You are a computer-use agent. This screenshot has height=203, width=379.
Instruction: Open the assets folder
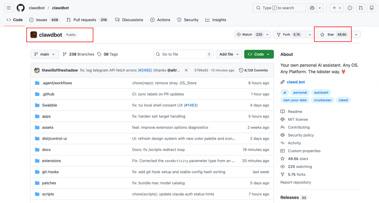coord(48,127)
